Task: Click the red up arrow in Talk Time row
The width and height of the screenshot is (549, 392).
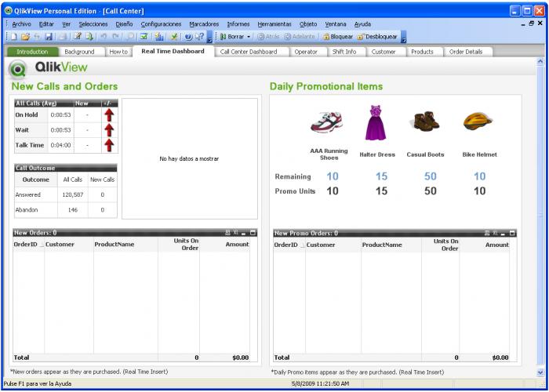Action: pyautogui.click(x=109, y=145)
